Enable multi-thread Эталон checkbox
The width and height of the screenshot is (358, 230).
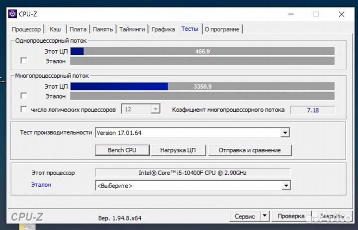(24, 96)
